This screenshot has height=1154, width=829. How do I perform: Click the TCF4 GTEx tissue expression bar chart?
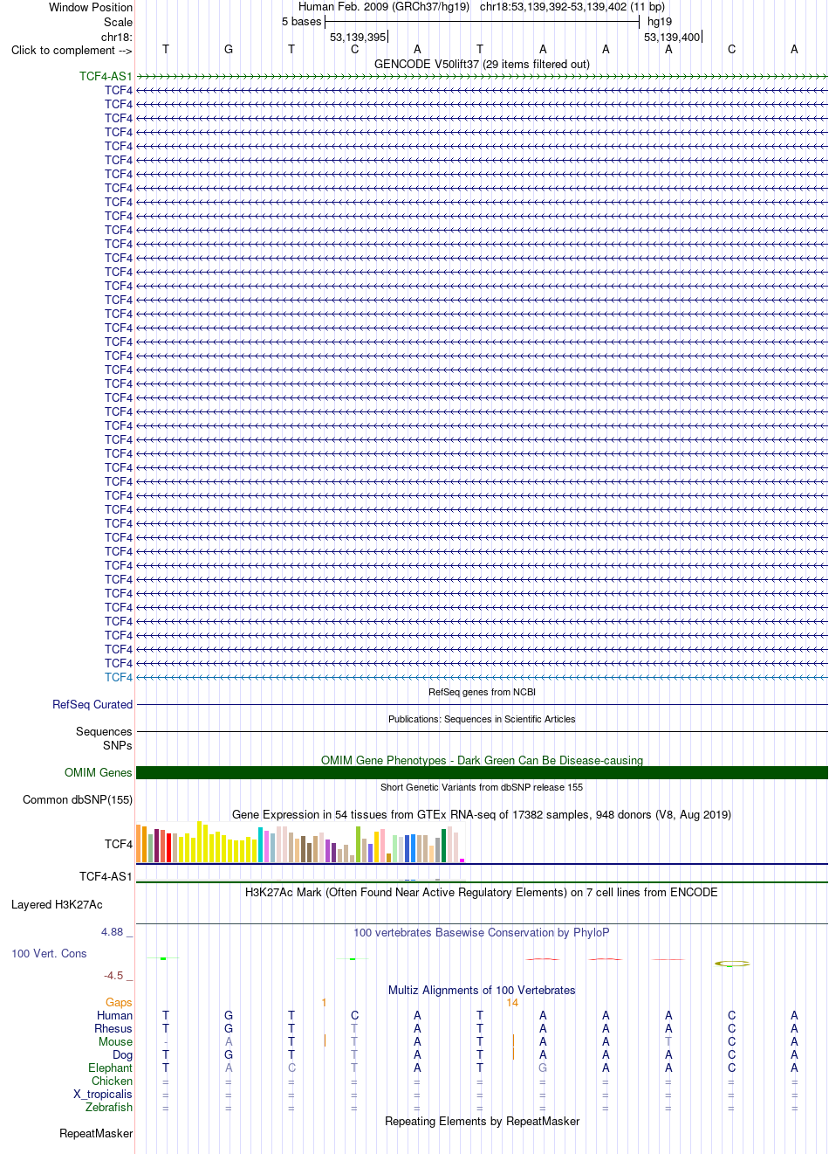[x=300, y=842]
